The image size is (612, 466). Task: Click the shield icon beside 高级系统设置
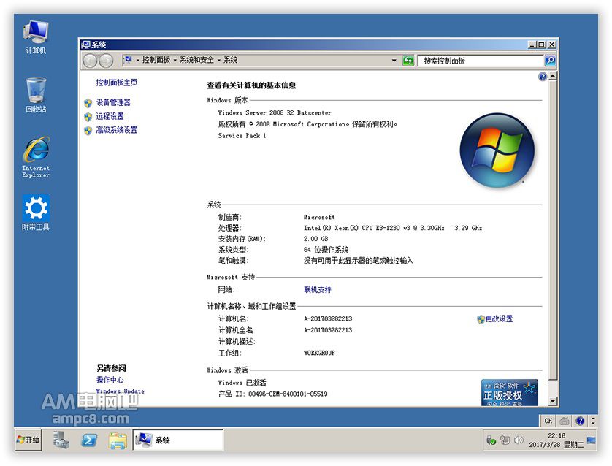click(88, 130)
